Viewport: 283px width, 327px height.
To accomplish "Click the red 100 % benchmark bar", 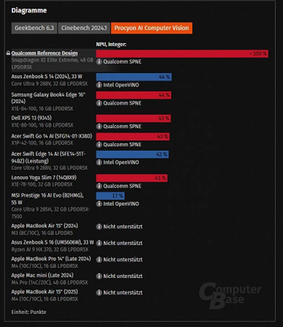I will click(182, 53).
